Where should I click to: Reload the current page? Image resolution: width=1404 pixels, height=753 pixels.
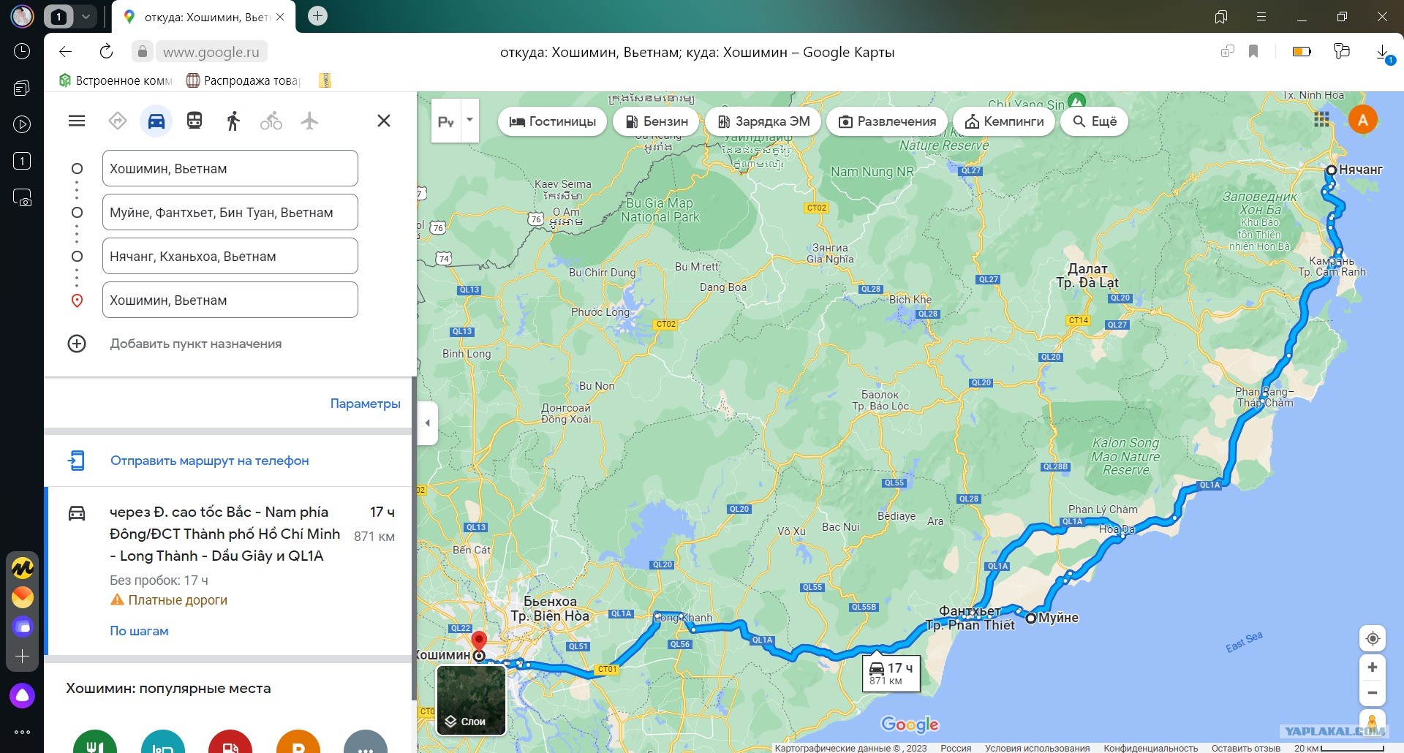pyautogui.click(x=106, y=52)
